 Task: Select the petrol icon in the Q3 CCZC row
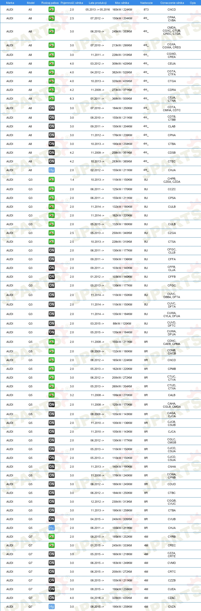[x=51, y=189]
